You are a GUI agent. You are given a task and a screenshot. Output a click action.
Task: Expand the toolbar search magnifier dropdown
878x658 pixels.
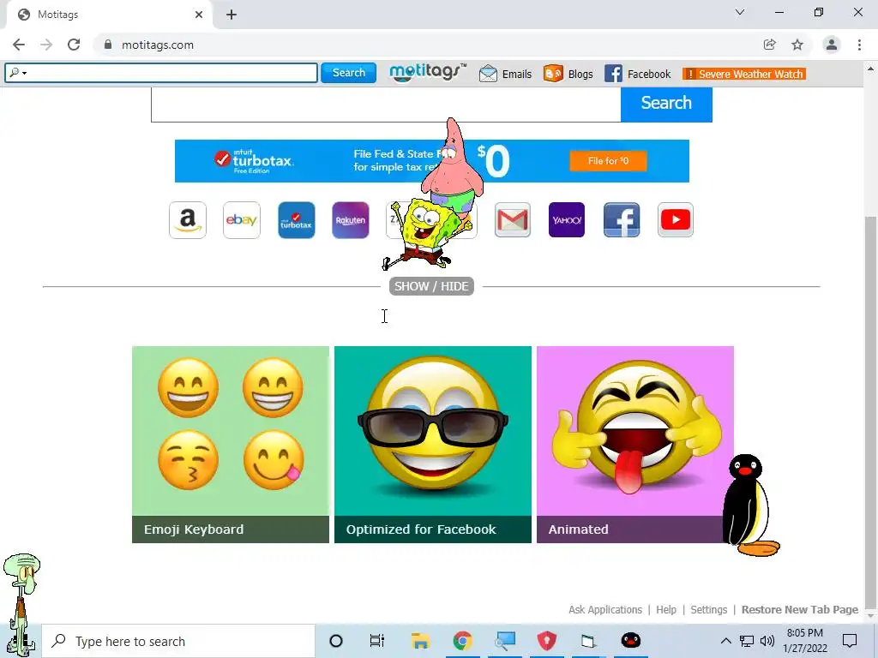pyautogui.click(x=19, y=73)
